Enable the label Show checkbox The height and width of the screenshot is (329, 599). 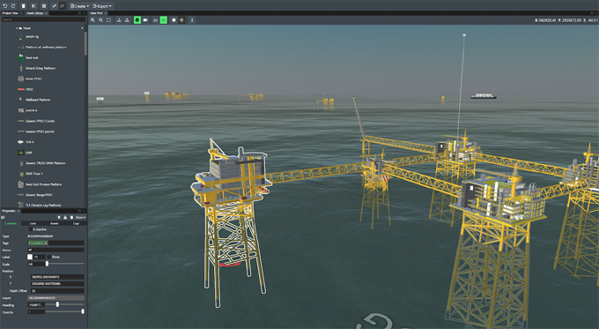[x=49, y=257]
